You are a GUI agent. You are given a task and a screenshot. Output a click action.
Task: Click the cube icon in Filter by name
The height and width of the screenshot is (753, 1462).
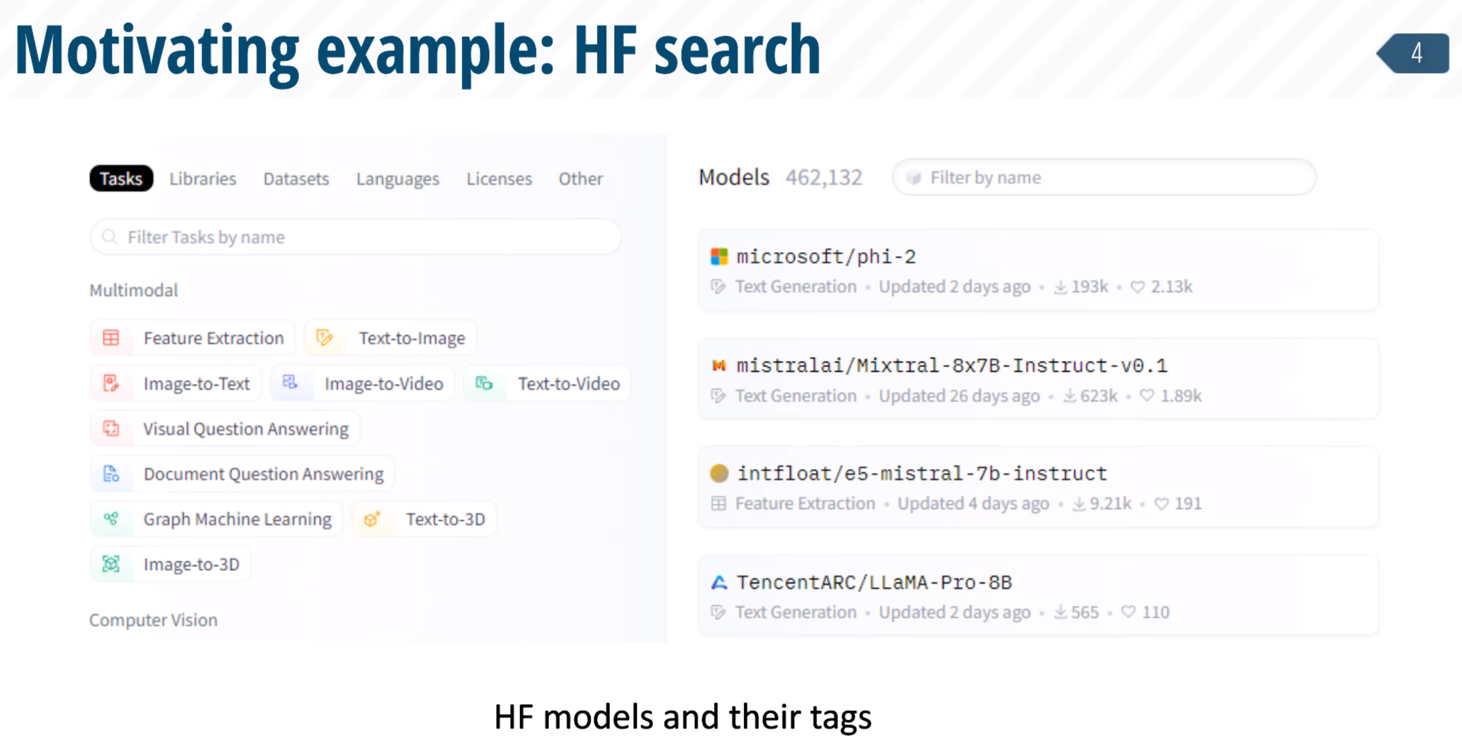(913, 178)
